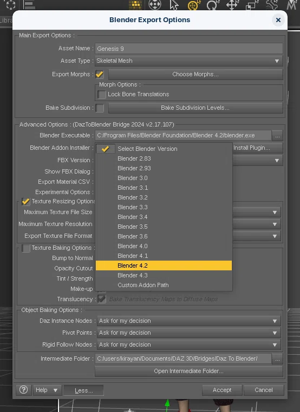The width and height of the screenshot is (300, 412).
Task: Click the Export Material CSV label
Action: coord(66,182)
